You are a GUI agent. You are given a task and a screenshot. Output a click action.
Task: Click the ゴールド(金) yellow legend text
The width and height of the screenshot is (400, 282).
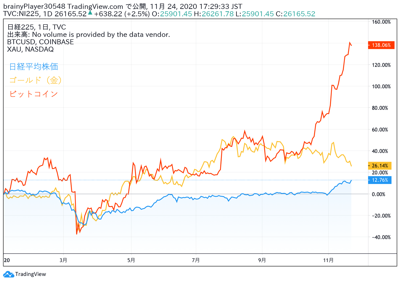[x=35, y=80]
